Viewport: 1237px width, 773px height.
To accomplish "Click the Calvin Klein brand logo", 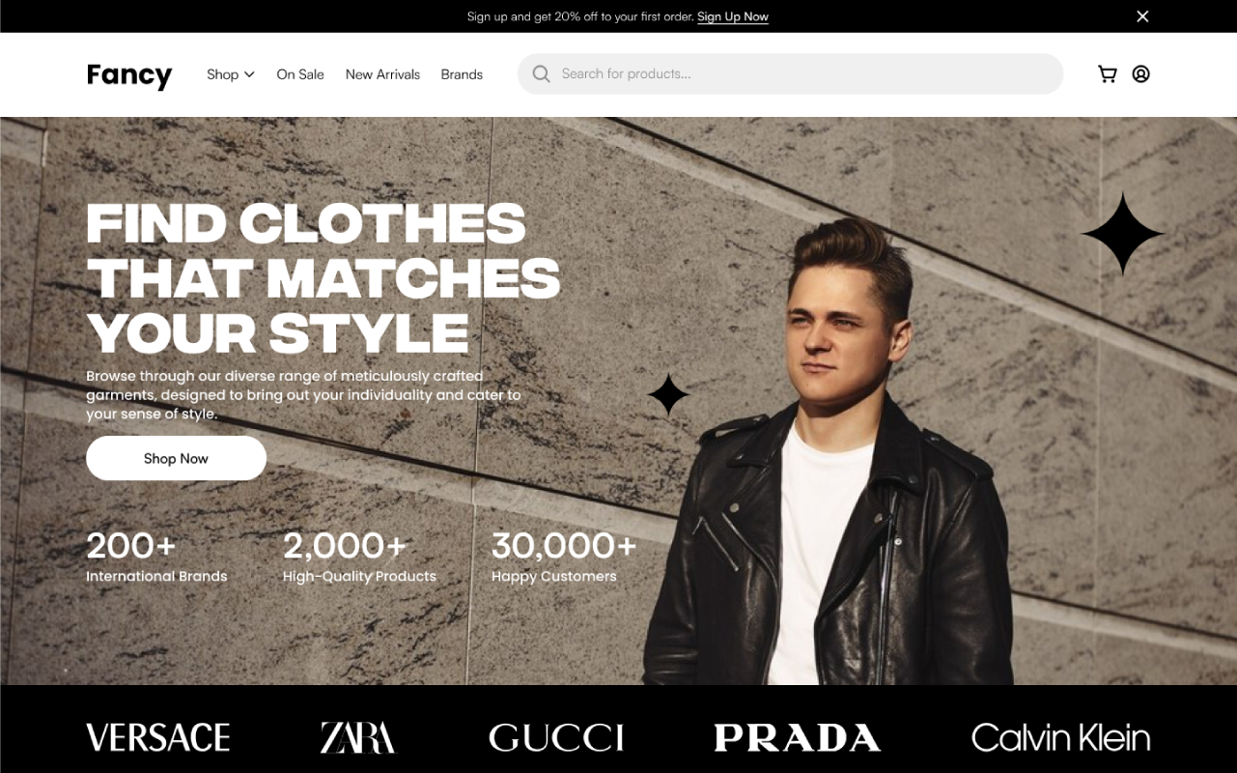I will 1060,738.
